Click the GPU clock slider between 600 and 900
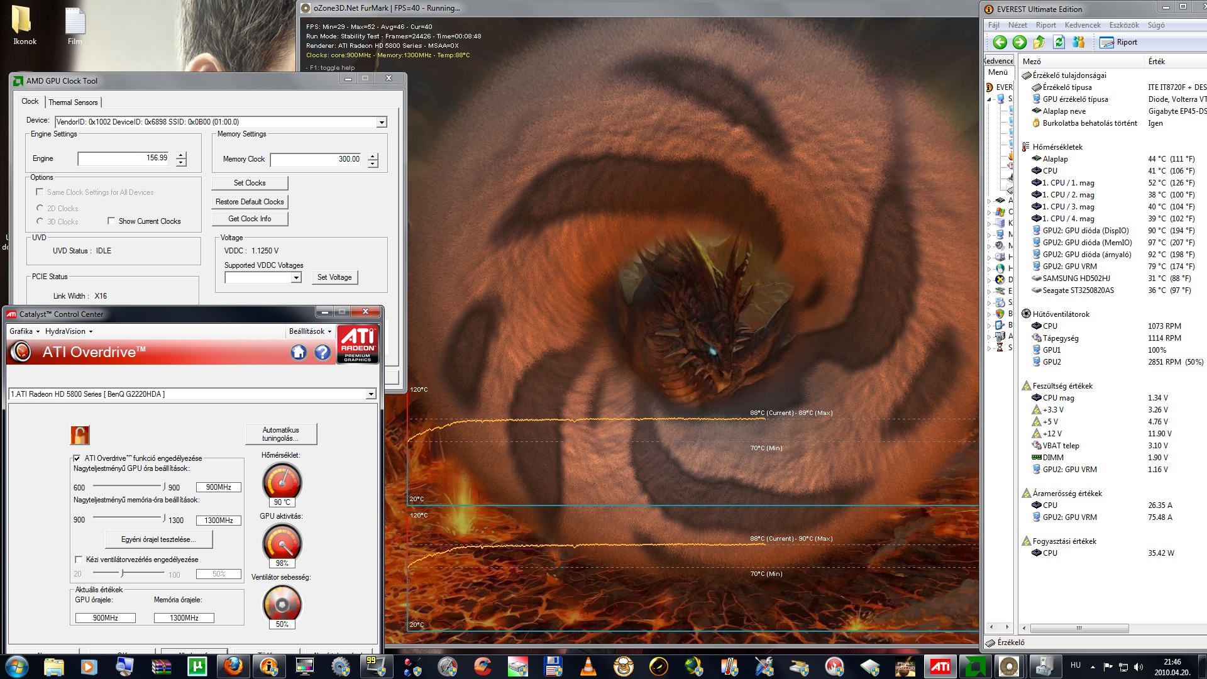The width and height of the screenshot is (1207, 679). [x=128, y=485]
